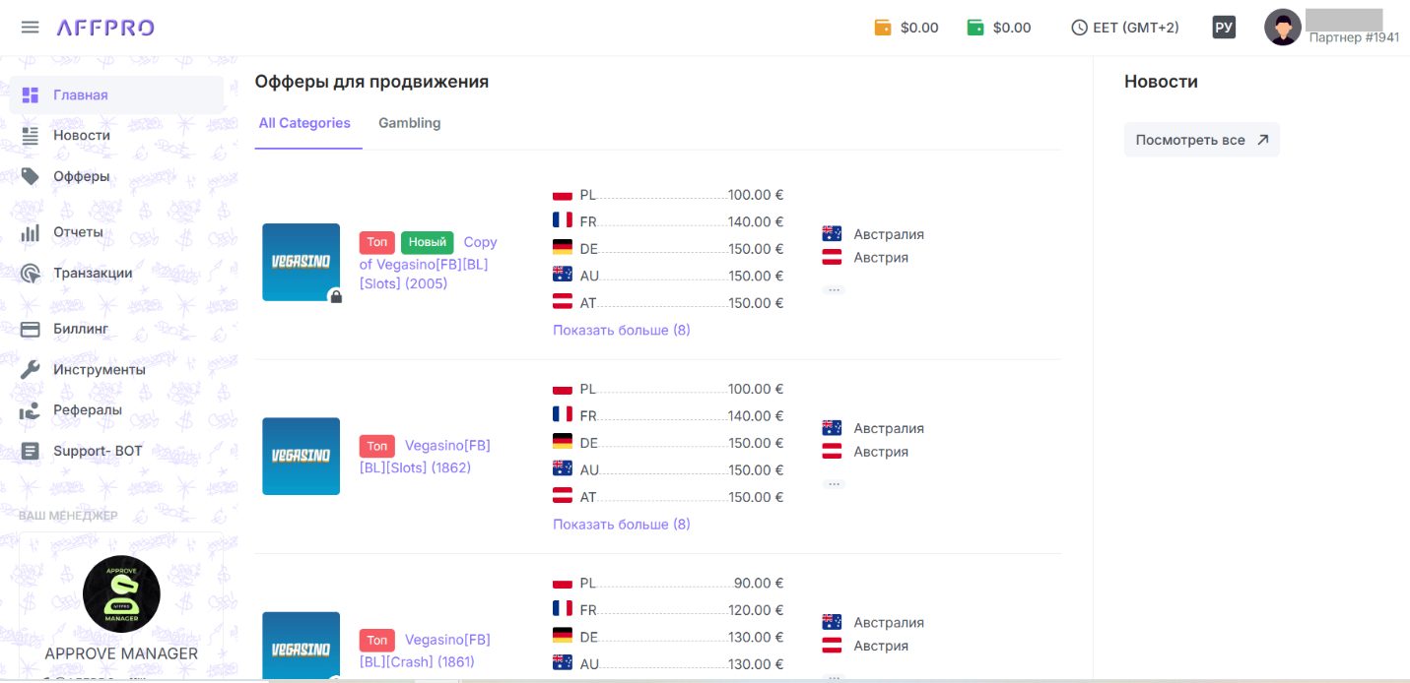
Task: Click the Vegasino thumbnail with lock icon
Action: point(301,263)
